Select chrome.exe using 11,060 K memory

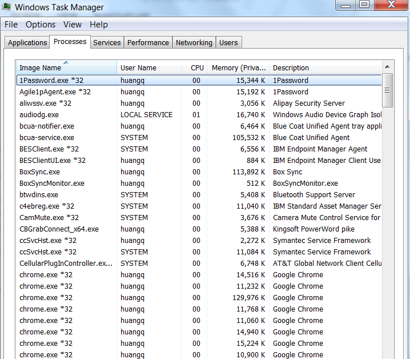click(199, 321)
